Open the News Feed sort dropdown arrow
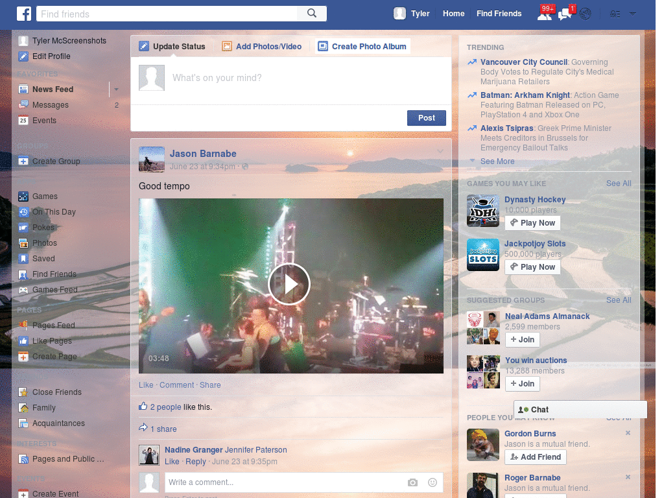This screenshot has width=664, height=498. click(115, 89)
